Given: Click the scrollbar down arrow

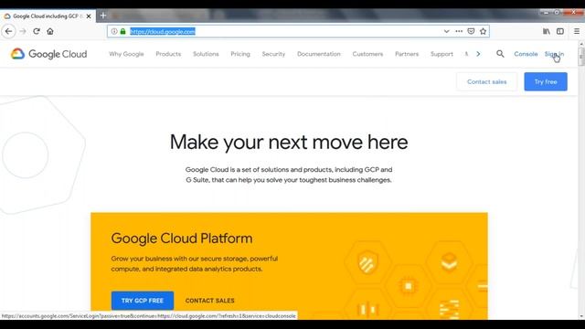Looking at the screenshot, I should (581, 316).
